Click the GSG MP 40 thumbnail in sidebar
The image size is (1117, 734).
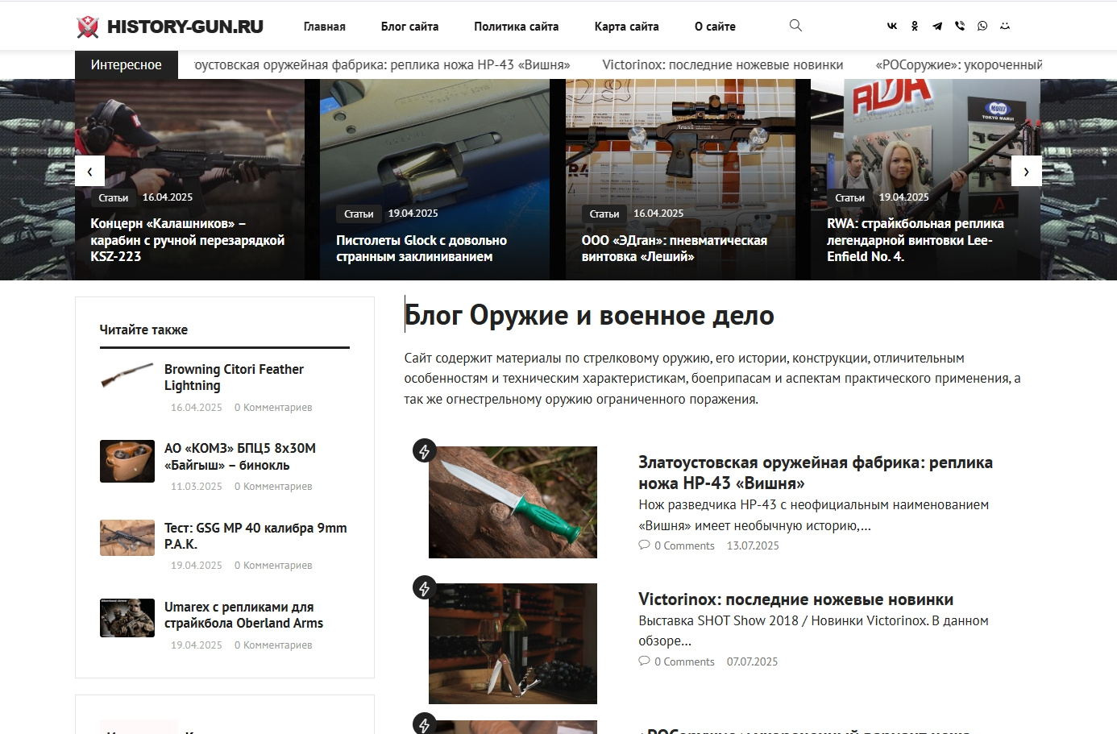127,537
